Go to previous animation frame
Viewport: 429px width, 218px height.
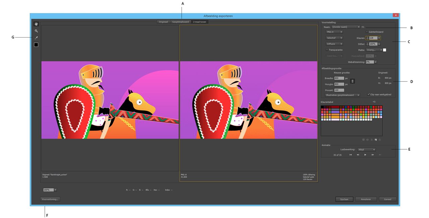358,155
